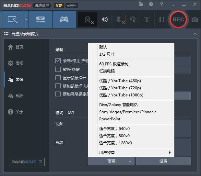201x176 pixels.
Task: Toggle speaker sound icon
Action: [x=105, y=19]
